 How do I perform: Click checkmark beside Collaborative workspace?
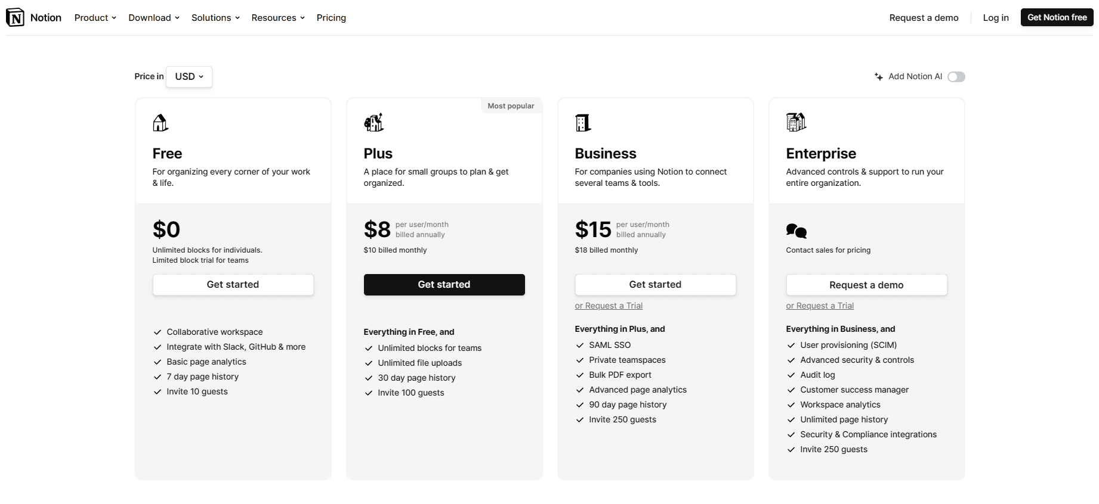pos(158,332)
